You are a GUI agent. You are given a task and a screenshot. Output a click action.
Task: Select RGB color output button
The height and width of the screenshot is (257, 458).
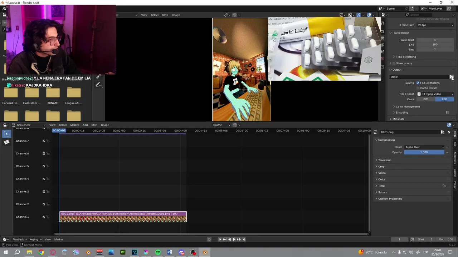point(444,99)
